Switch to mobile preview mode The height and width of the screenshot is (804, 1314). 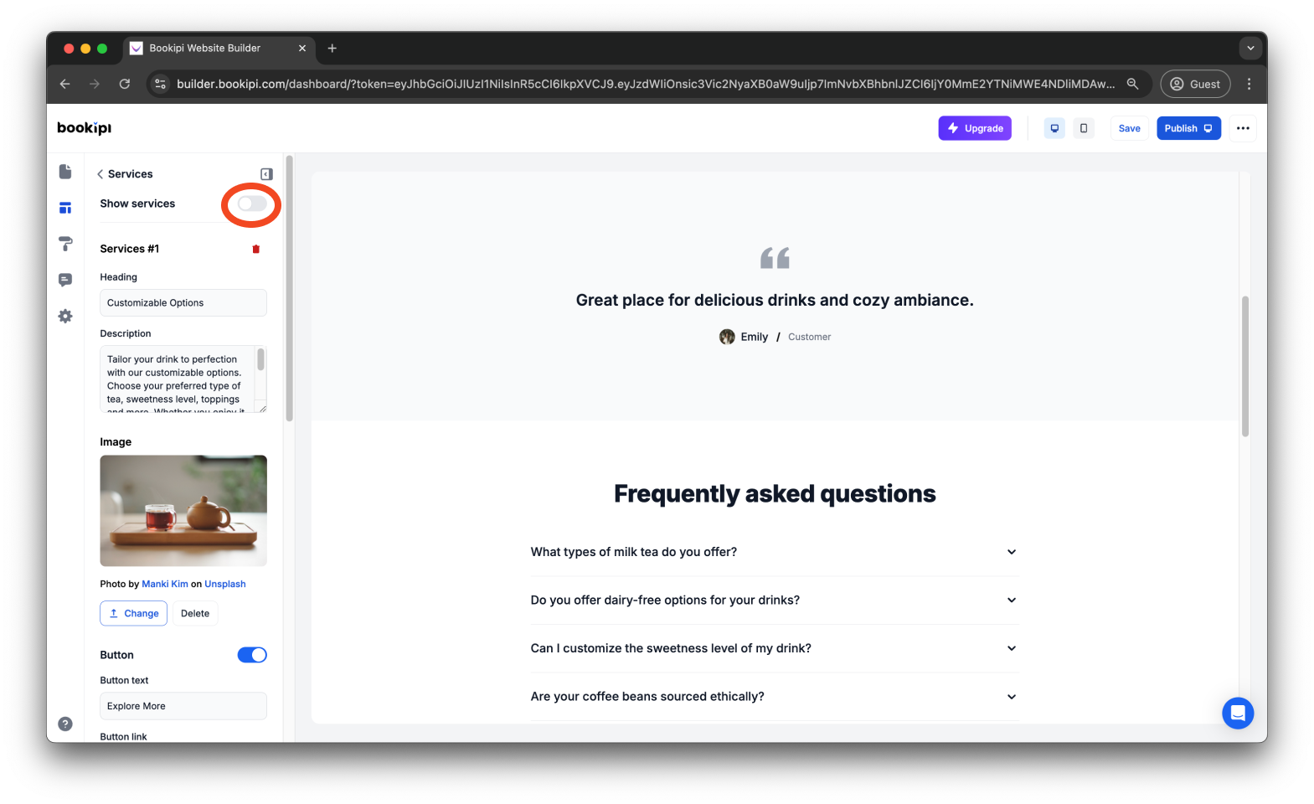pos(1084,128)
